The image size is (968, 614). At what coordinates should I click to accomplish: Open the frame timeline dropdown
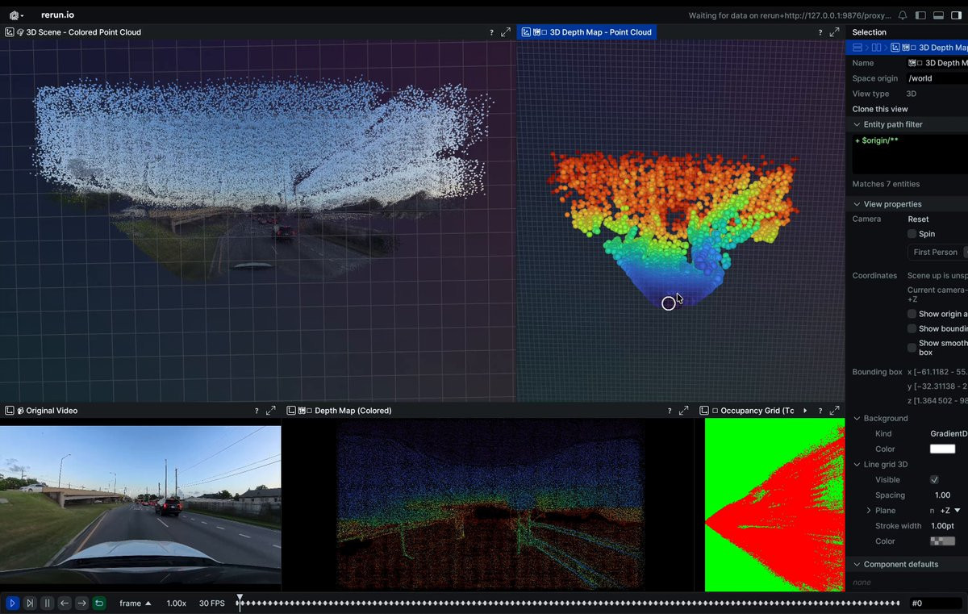coord(135,604)
